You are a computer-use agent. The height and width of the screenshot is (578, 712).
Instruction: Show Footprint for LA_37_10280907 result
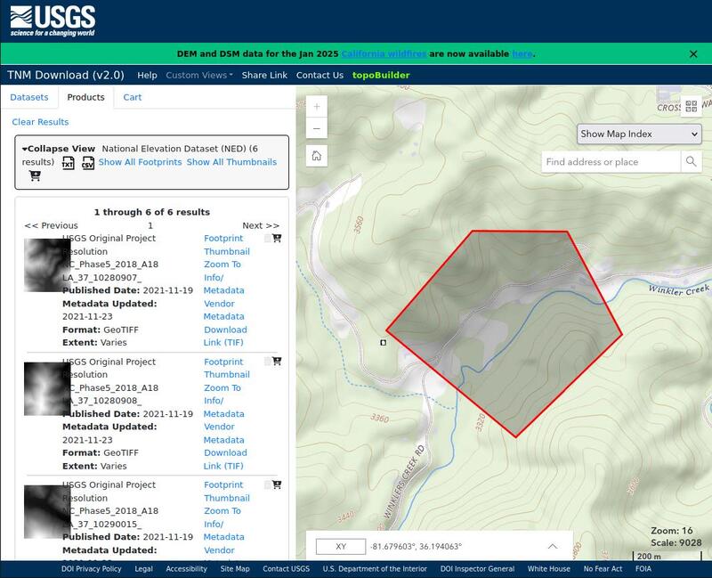point(223,239)
